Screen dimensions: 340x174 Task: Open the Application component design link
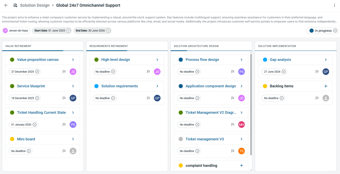pos(211,86)
